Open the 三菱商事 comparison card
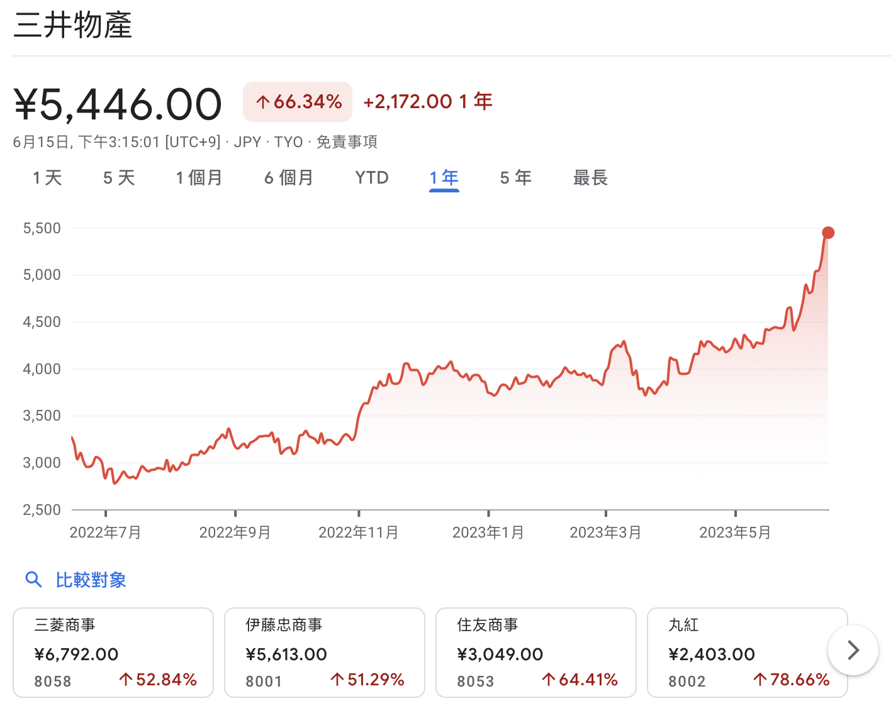 coord(113,653)
